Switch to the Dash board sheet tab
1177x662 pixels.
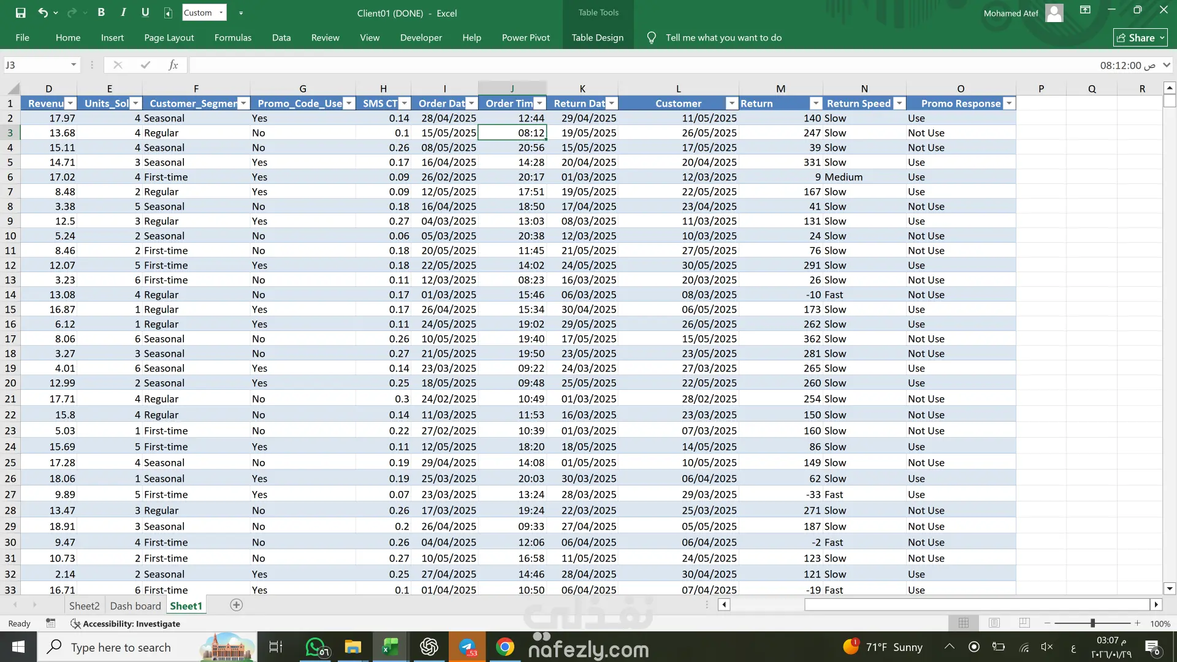click(x=135, y=606)
